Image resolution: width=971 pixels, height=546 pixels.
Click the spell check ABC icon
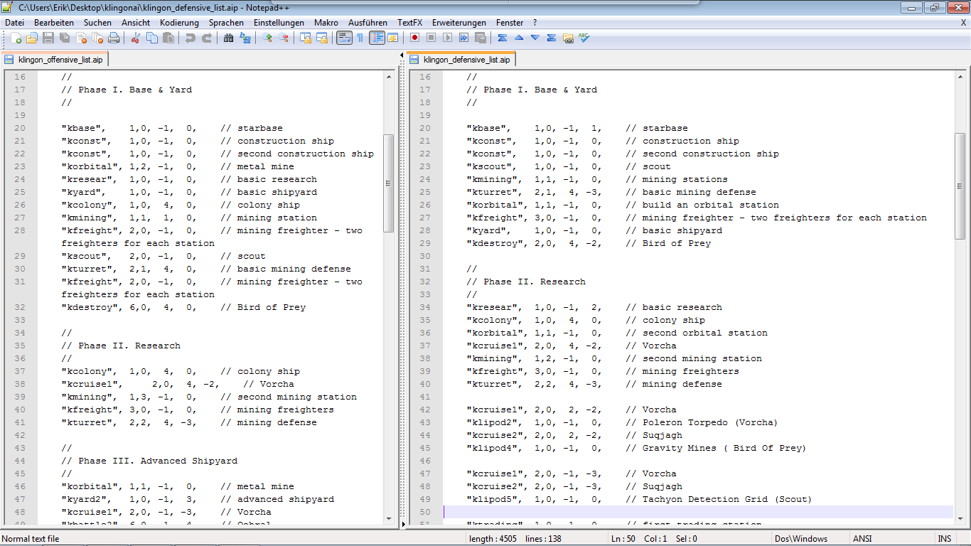click(x=584, y=38)
